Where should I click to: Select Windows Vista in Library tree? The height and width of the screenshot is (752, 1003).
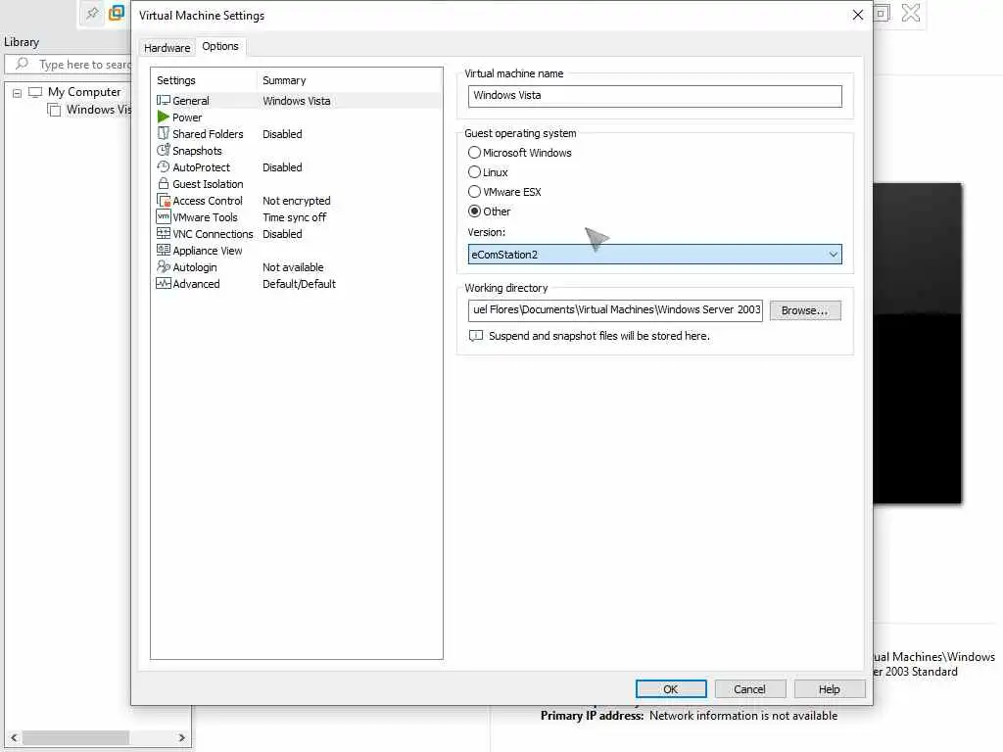tap(98, 110)
